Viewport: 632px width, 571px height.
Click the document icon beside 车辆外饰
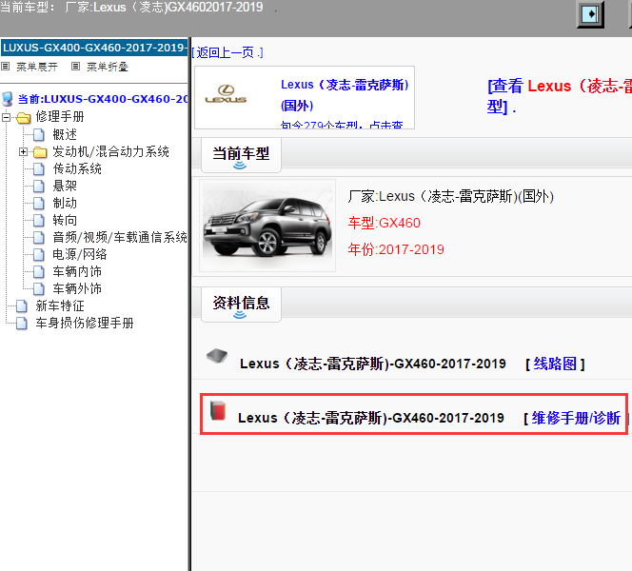coord(39,289)
